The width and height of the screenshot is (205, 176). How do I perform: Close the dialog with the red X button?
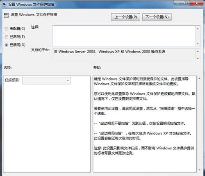[x=196, y=3]
